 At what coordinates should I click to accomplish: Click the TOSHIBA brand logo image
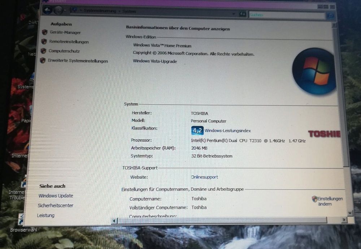(324, 134)
